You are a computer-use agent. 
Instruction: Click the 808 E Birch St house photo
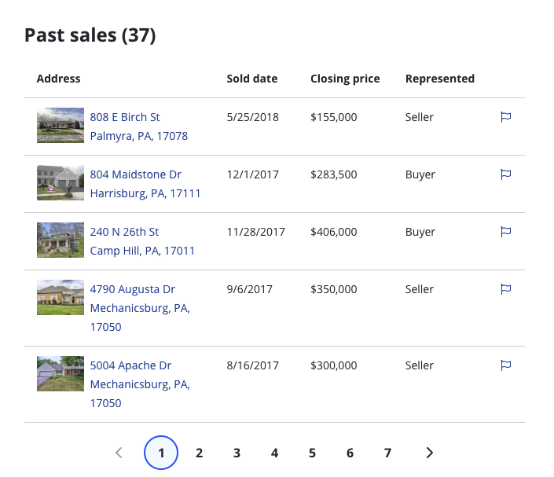61,125
